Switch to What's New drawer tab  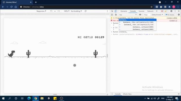(x=127, y=94)
